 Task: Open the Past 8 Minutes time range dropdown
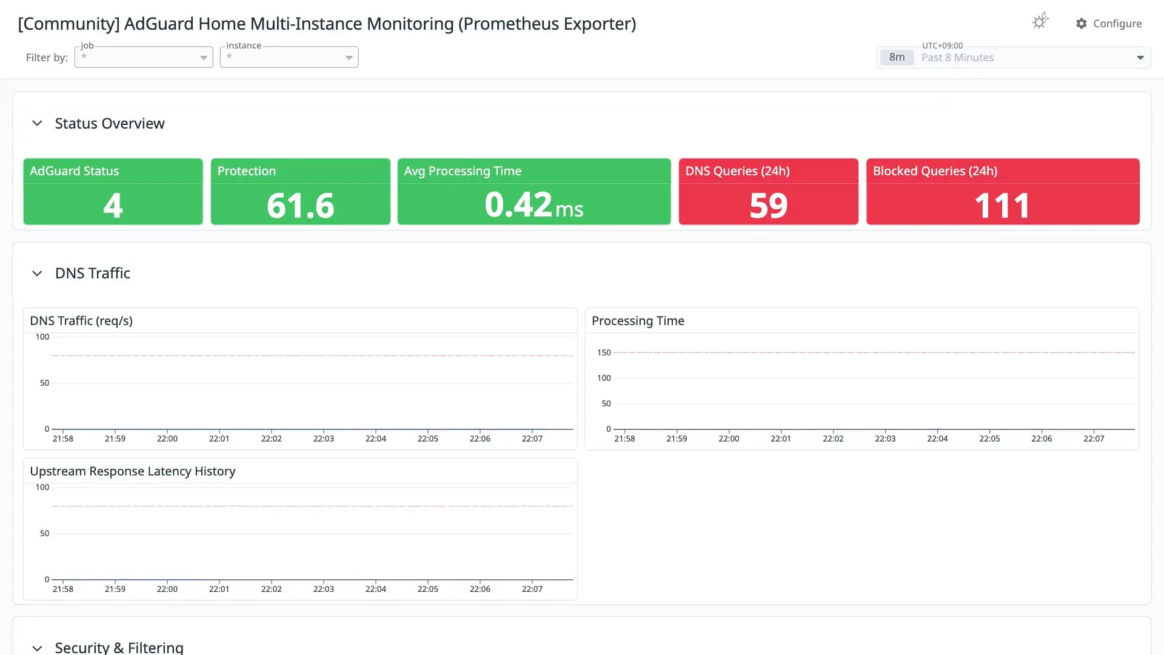click(x=1014, y=58)
